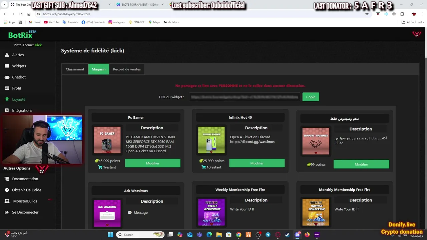Open the (20+) Facebook bookmark

(x=93, y=22)
